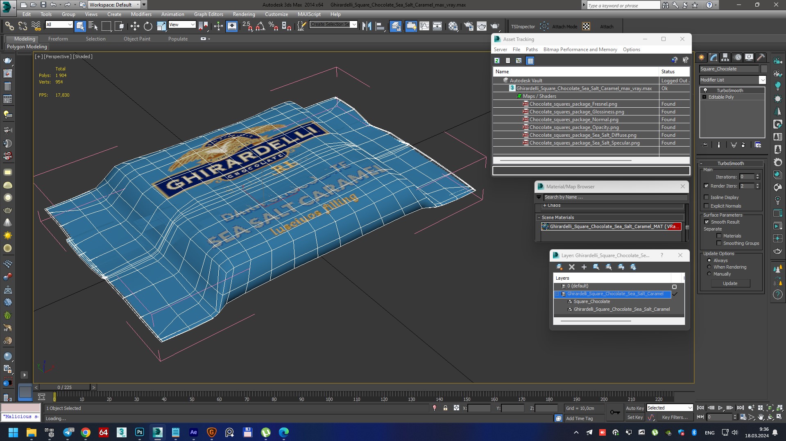Image resolution: width=786 pixels, height=441 pixels.
Task: Choose the Select by Name tool
Action: click(x=93, y=26)
